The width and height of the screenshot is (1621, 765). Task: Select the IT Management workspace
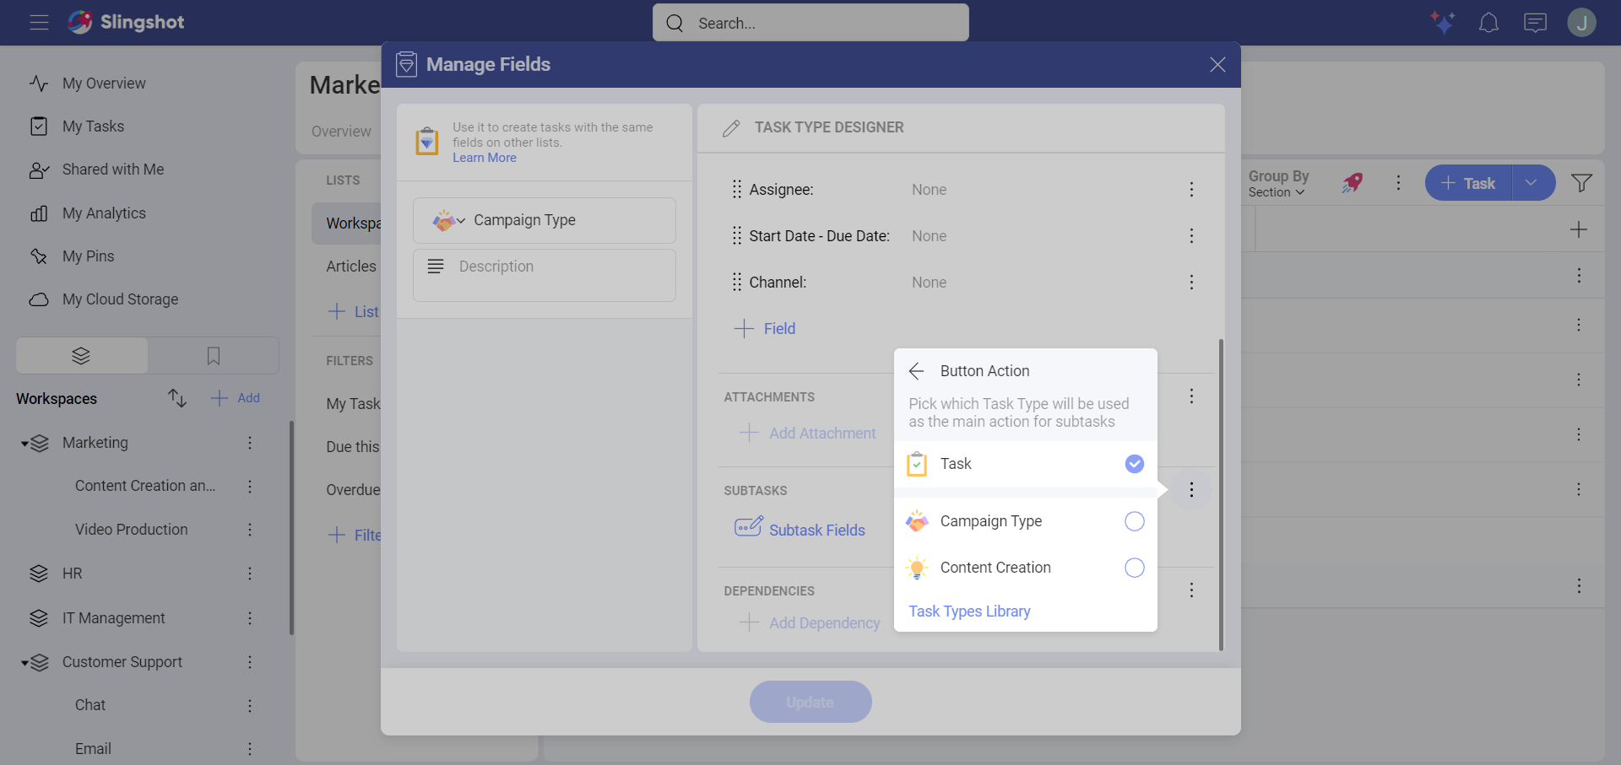(x=113, y=618)
